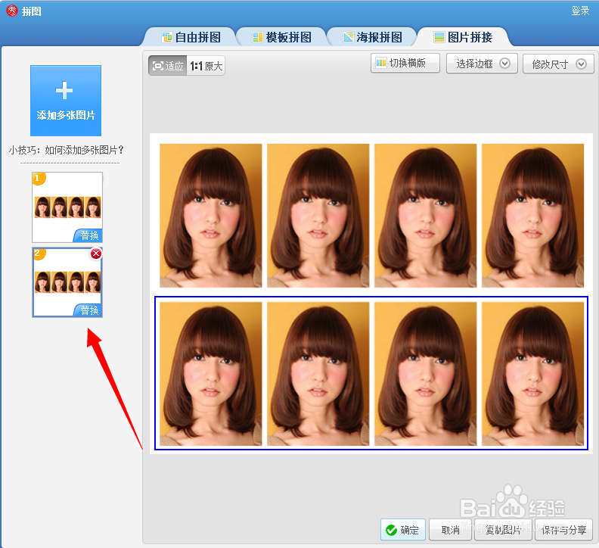Click the 适应 fit-frame icon
Screen dimensions: 599x548
[158, 66]
